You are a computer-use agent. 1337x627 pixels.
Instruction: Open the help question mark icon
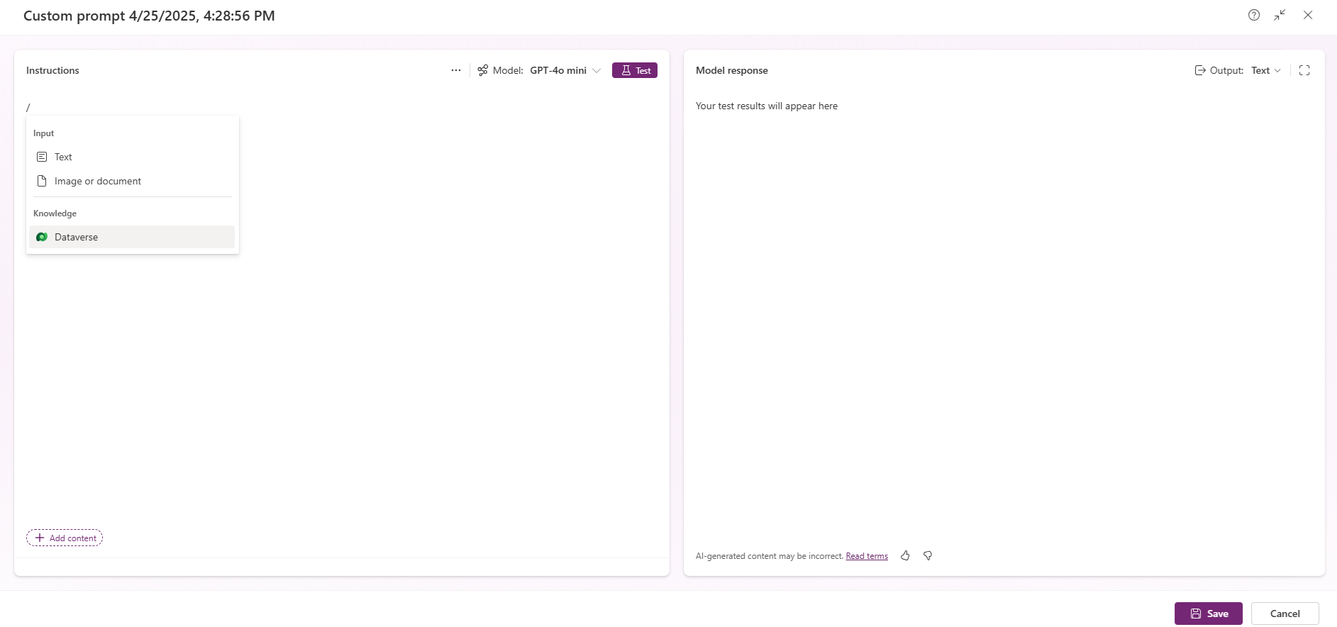tap(1254, 15)
